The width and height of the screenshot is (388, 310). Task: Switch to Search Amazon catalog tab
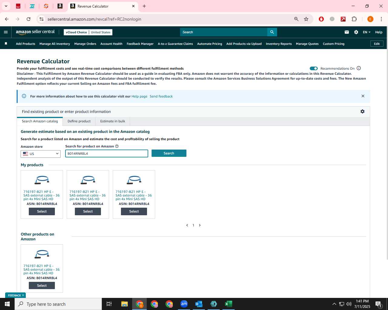40,121
